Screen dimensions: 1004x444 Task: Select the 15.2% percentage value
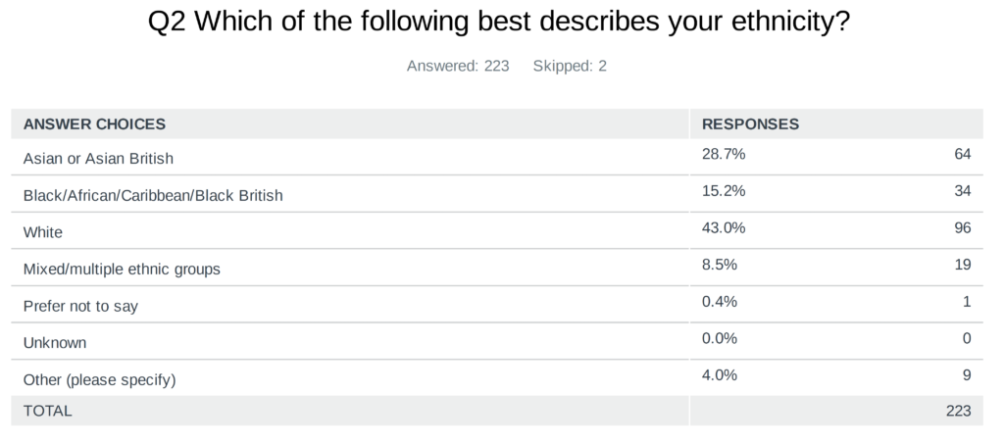pyautogui.click(x=724, y=191)
